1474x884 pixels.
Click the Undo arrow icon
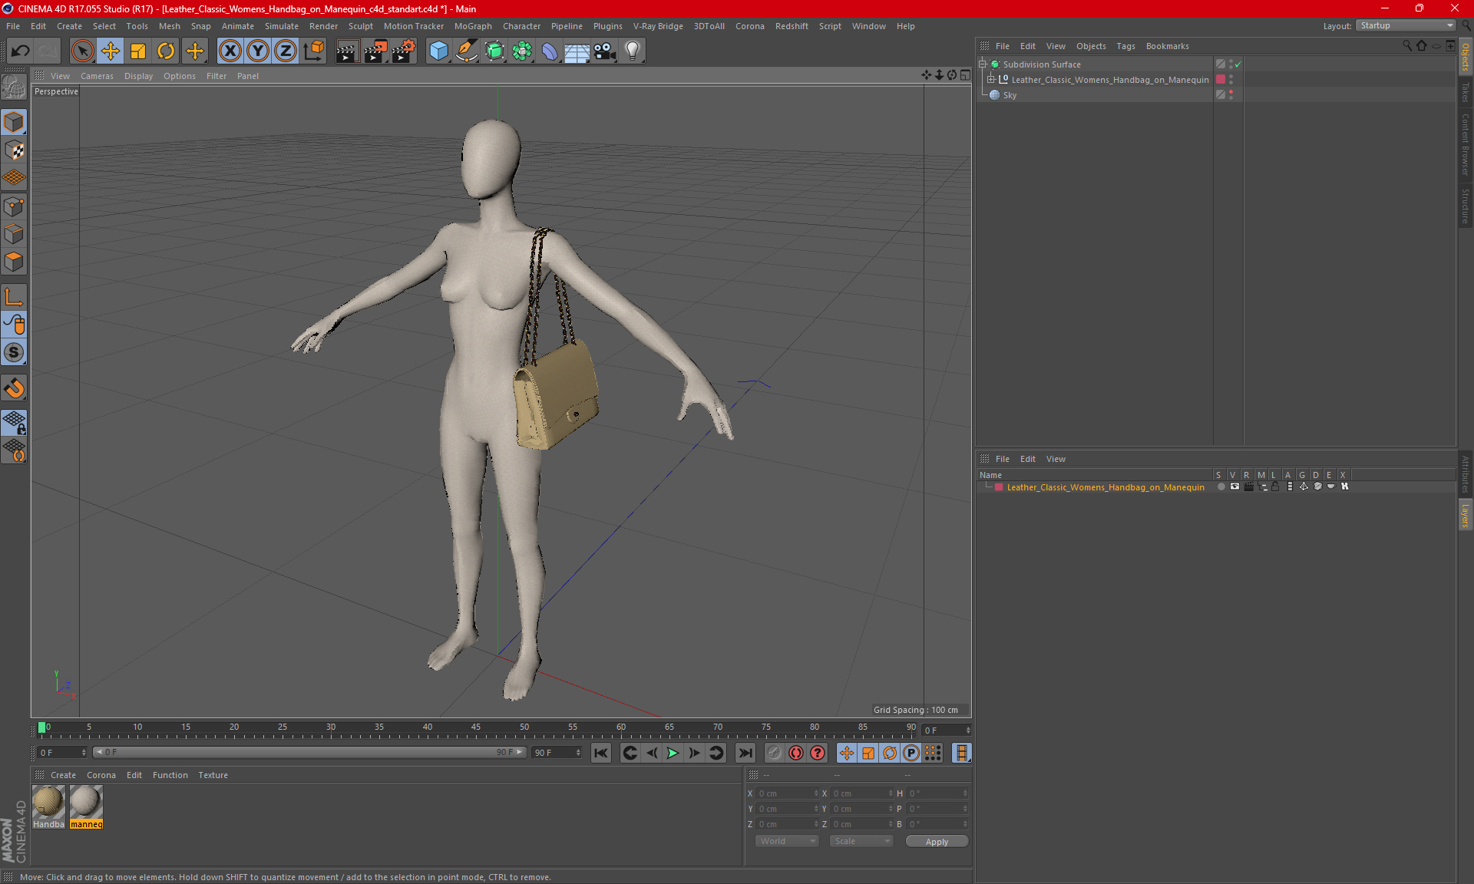coord(21,51)
